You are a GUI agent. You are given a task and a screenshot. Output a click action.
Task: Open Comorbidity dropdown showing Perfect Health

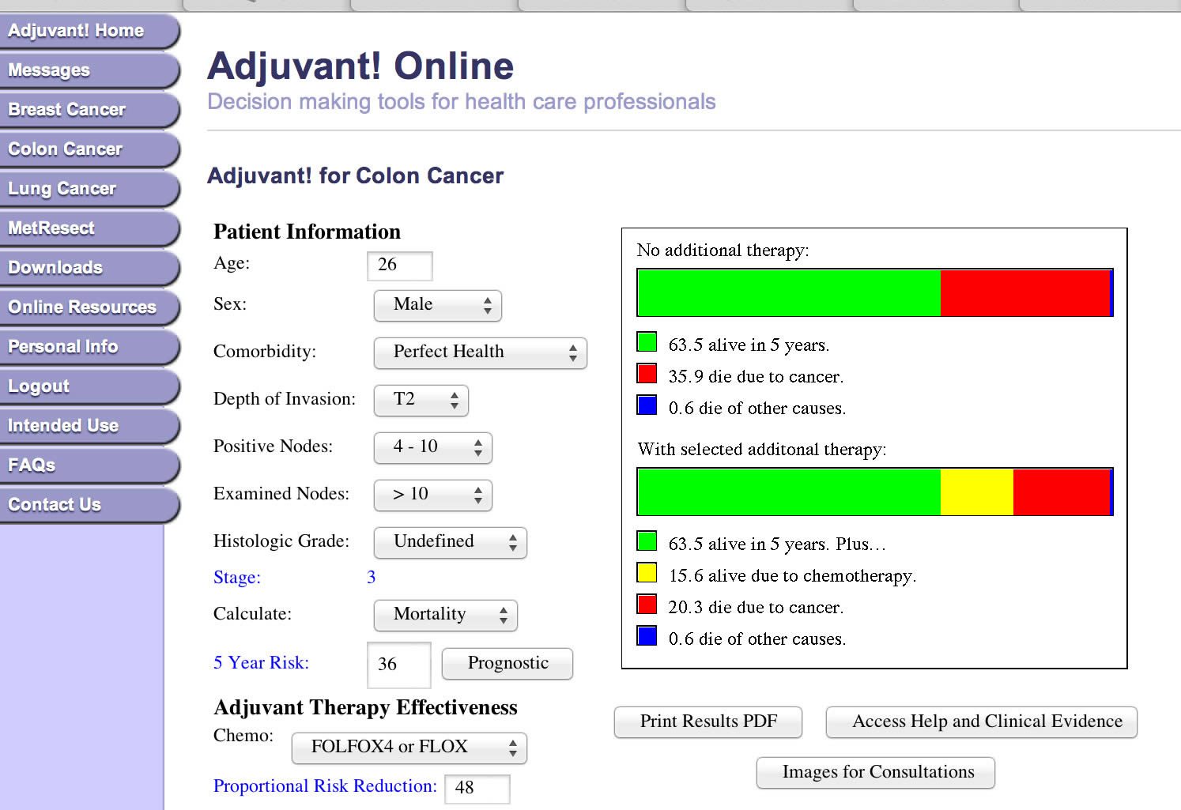click(481, 352)
